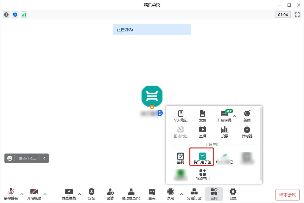This screenshot has height=203, width=304.
Task: Check the green network signal icon
Action: pyautogui.click(x=24, y=15)
